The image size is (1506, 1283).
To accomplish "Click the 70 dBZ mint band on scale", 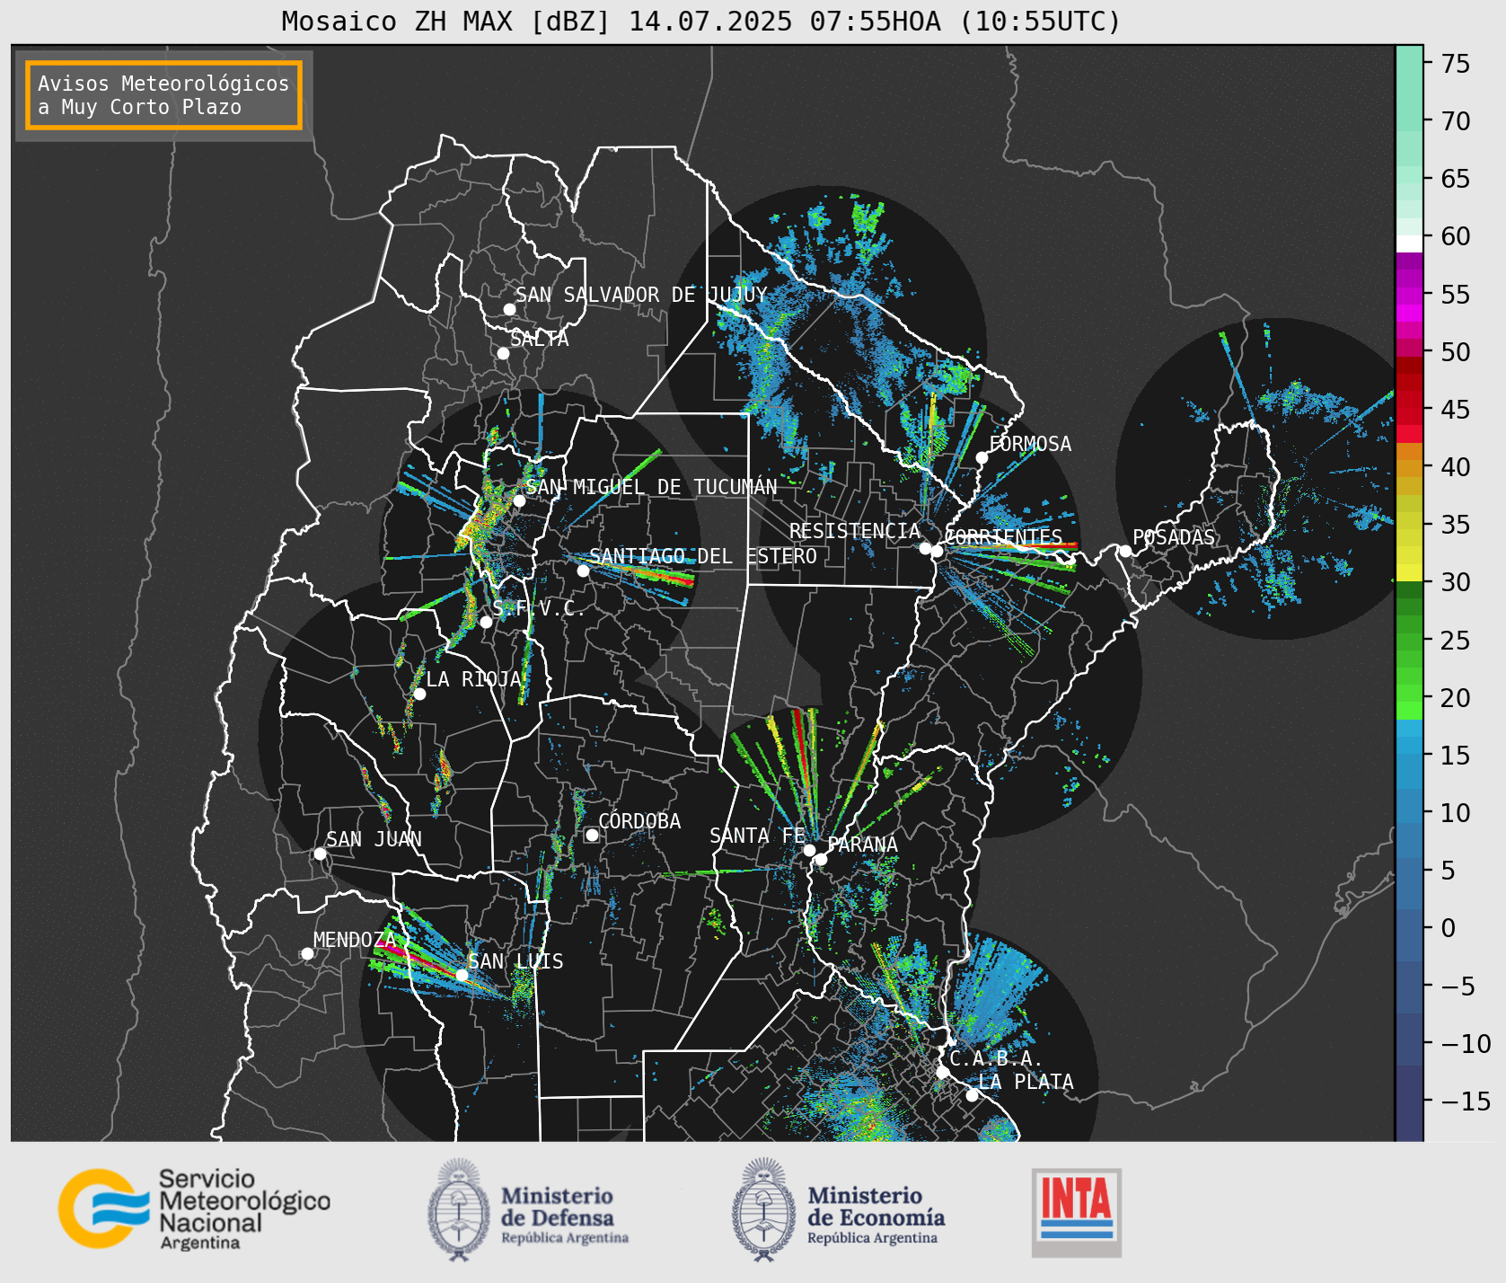I will click(1409, 114).
